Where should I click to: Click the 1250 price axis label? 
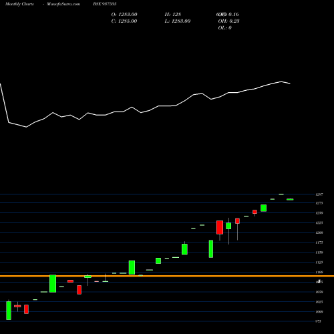pos(319,213)
